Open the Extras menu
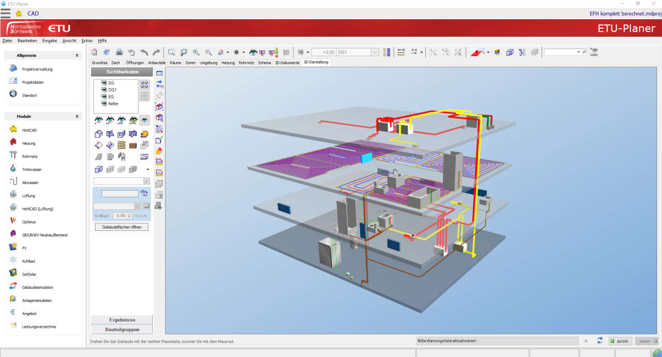This screenshot has width=662, height=357. coord(87,40)
